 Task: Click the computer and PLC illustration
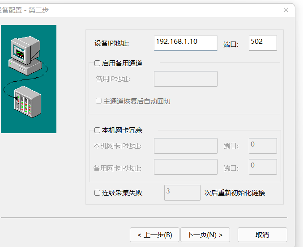click(29, 79)
